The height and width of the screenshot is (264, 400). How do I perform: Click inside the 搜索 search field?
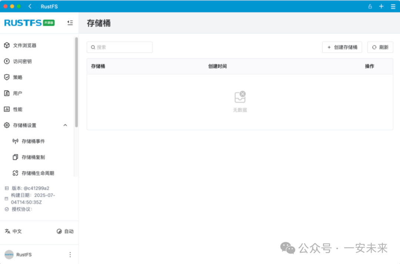(x=119, y=47)
